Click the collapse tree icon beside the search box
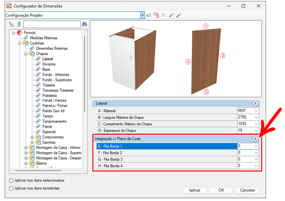 click(x=19, y=24)
